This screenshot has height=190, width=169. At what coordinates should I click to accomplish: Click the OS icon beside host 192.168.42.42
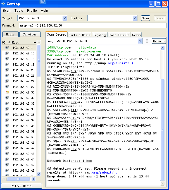[x=7, y=148]
